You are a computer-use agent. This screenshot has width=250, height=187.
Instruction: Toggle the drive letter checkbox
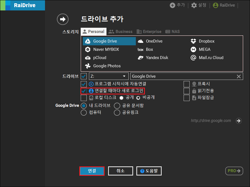point(84,76)
